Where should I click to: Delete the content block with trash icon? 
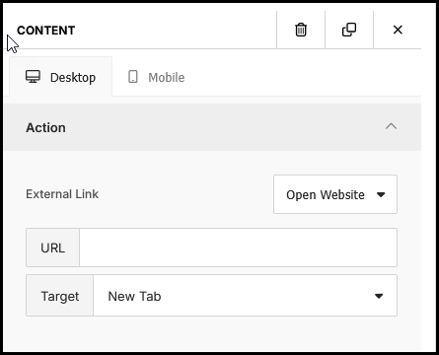[x=301, y=30]
